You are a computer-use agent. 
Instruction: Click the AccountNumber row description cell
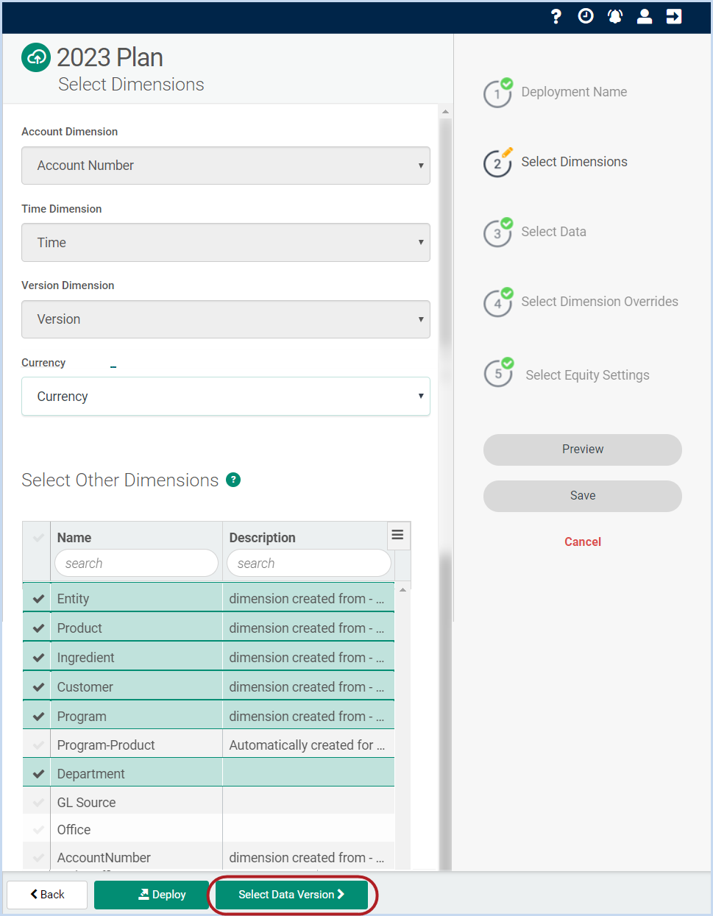tap(308, 858)
